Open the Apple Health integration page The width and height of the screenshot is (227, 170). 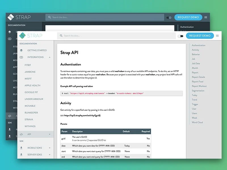tap(32, 86)
